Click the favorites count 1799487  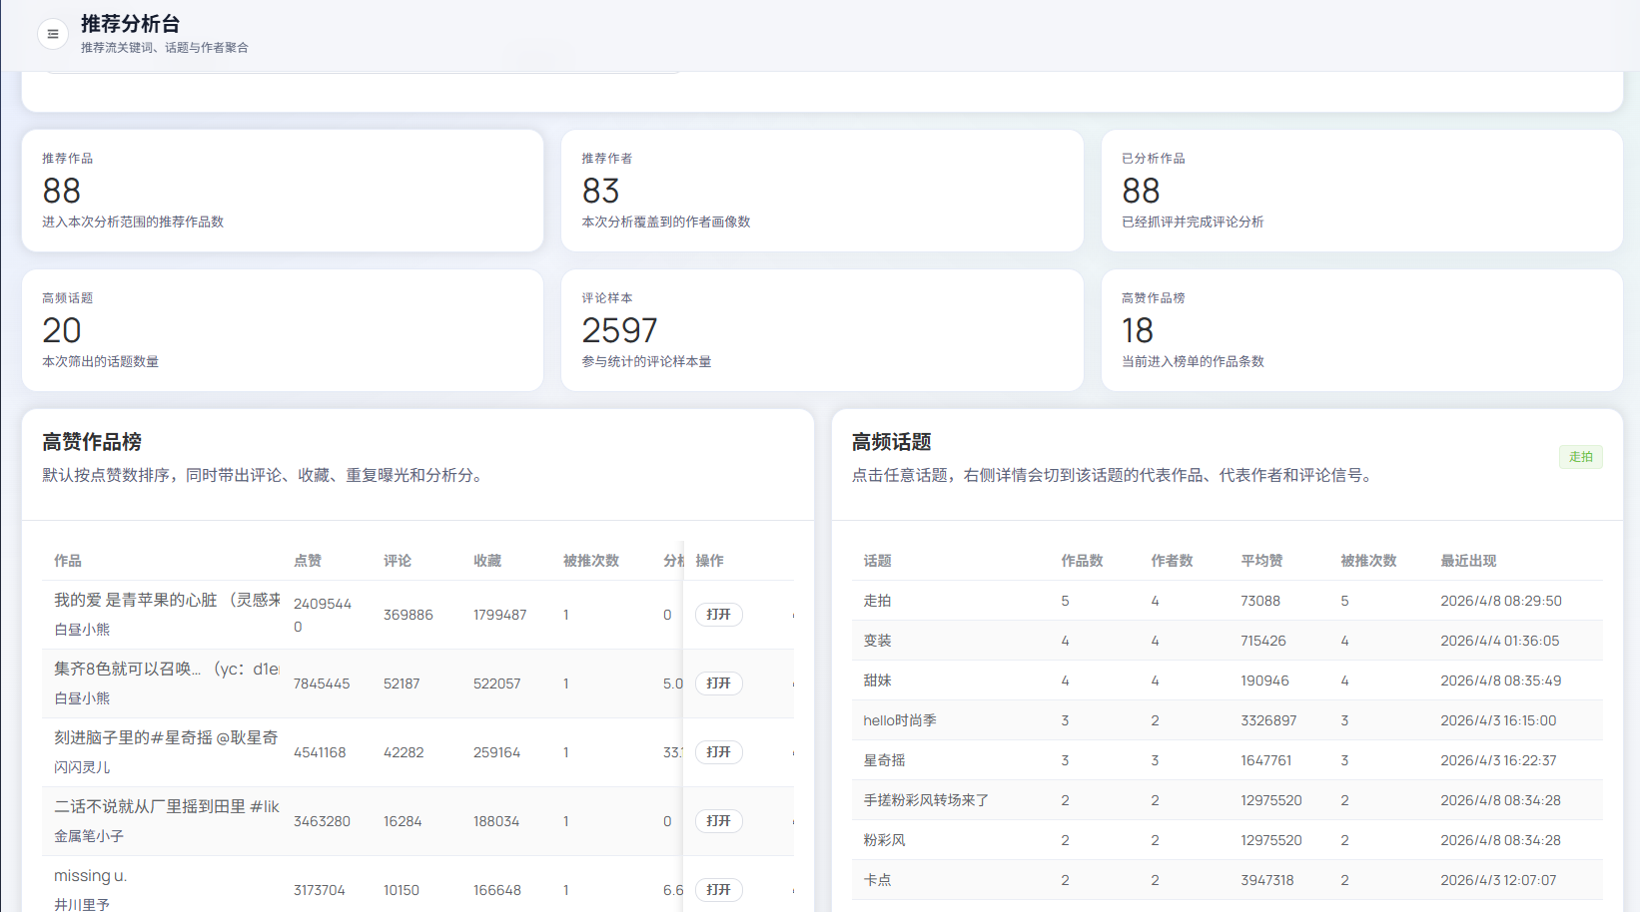click(x=500, y=615)
